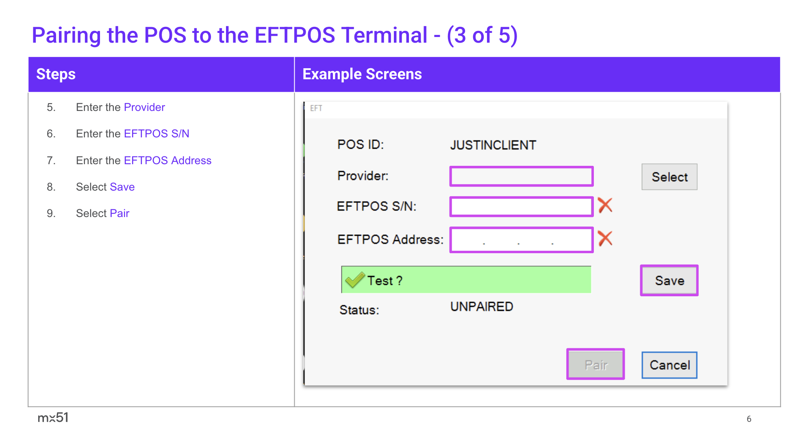
Task: Click the mx51 logo in the footer
Action: 53,417
